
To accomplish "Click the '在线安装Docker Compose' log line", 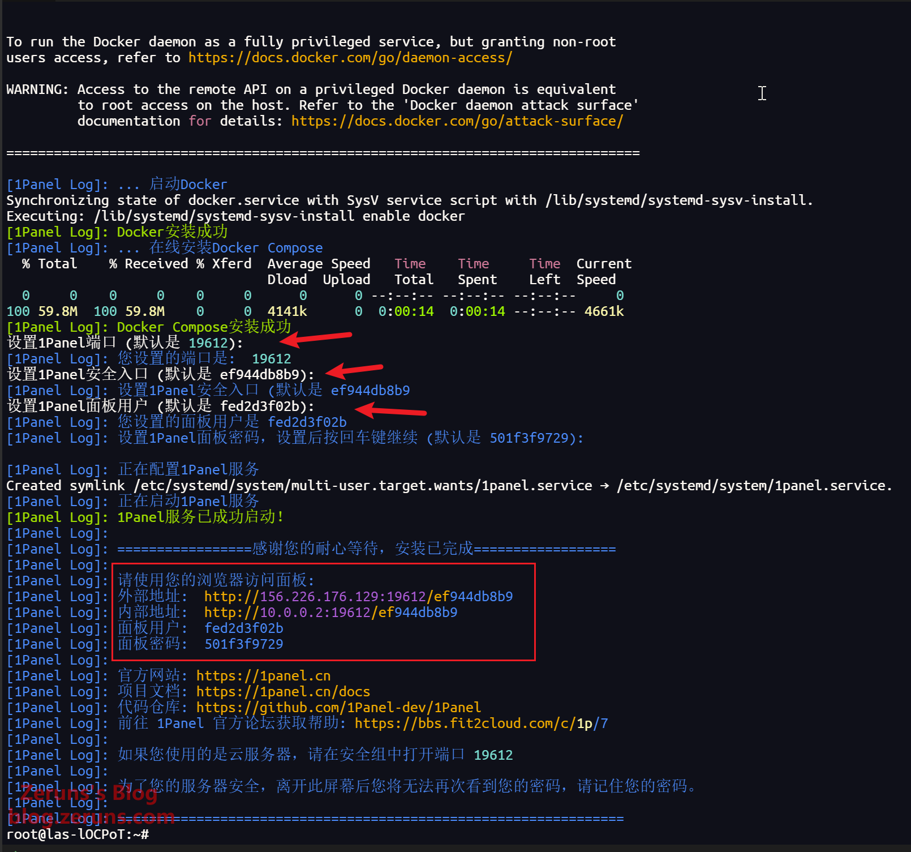I will tap(165, 248).
